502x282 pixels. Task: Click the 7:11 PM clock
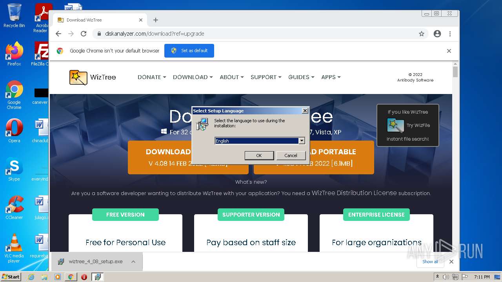(482, 277)
